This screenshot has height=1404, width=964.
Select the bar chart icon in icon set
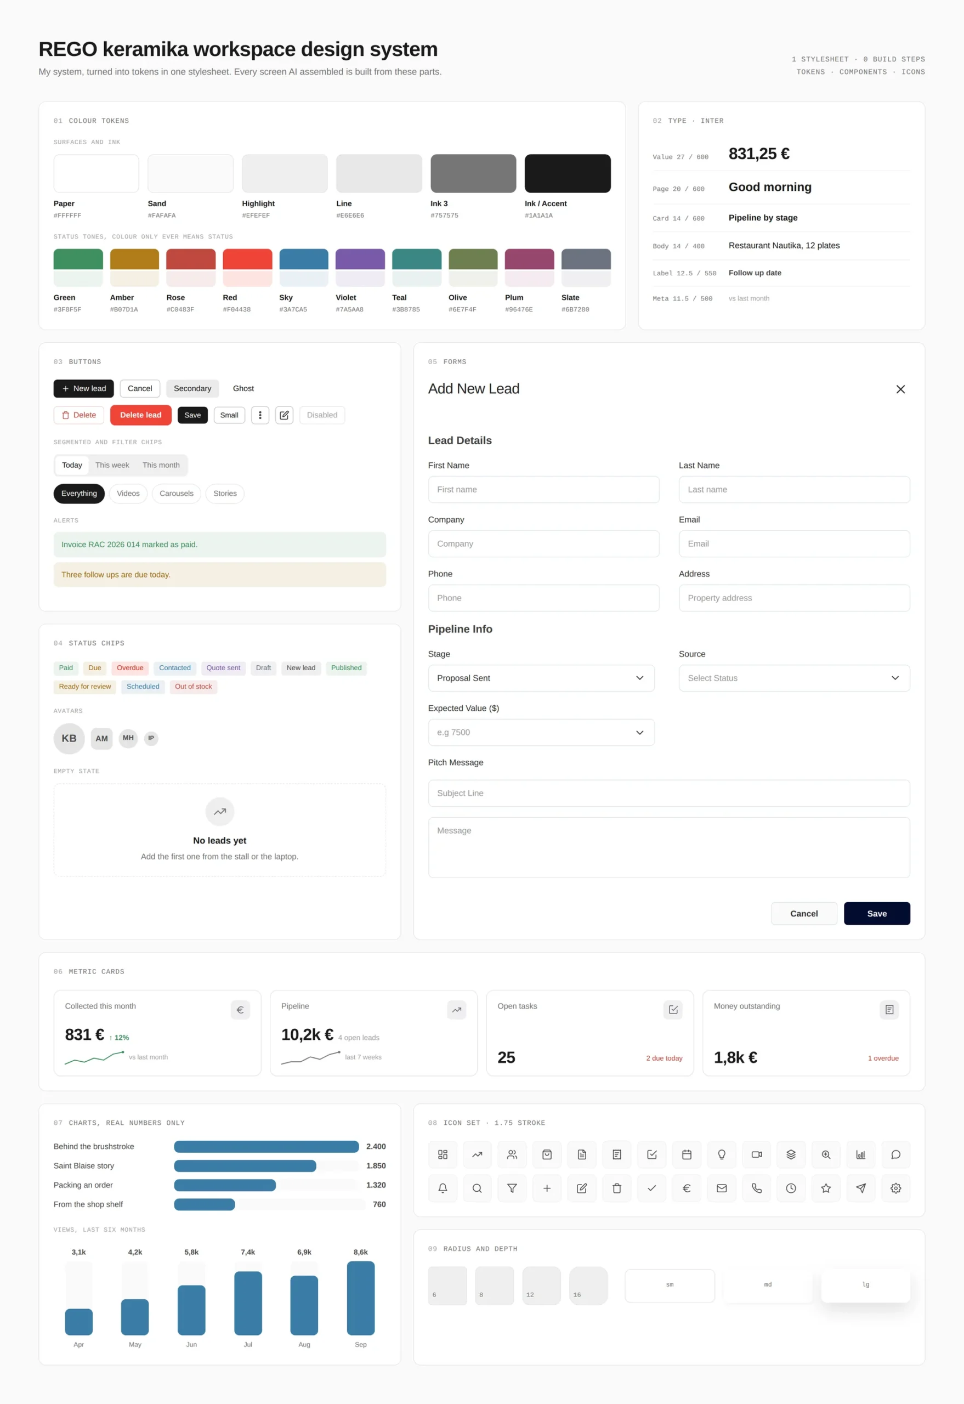point(861,1154)
